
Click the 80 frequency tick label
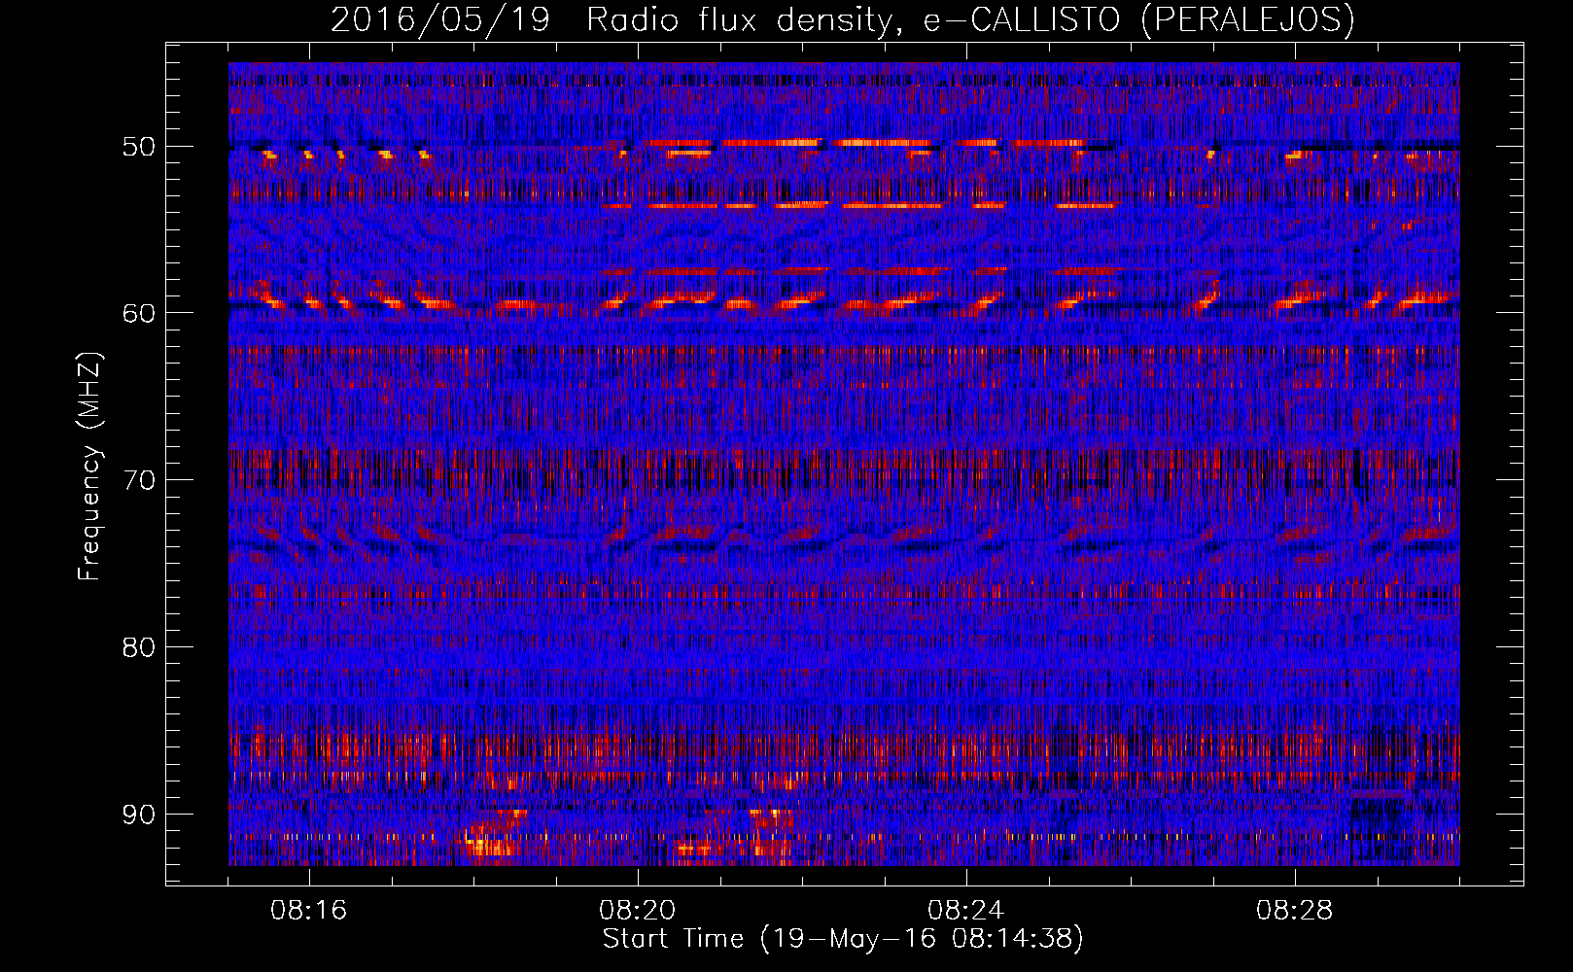pos(138,647)
